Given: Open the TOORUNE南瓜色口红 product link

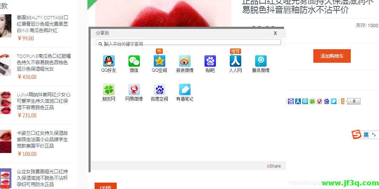Looking at the screenshot, I should pos(44,62).
